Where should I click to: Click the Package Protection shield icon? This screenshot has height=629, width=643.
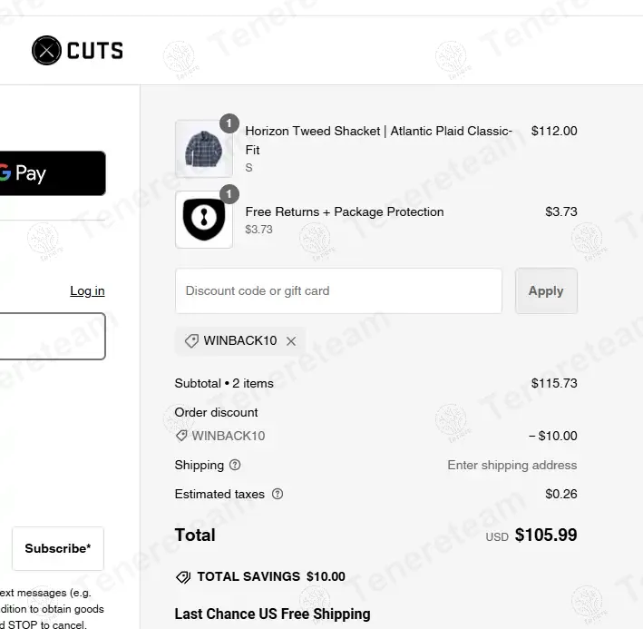tap(203, 219)
